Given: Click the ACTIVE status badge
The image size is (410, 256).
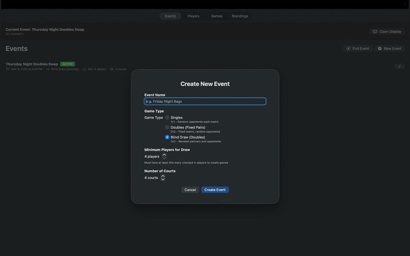Looking at the screenshot, I should 67,64.
